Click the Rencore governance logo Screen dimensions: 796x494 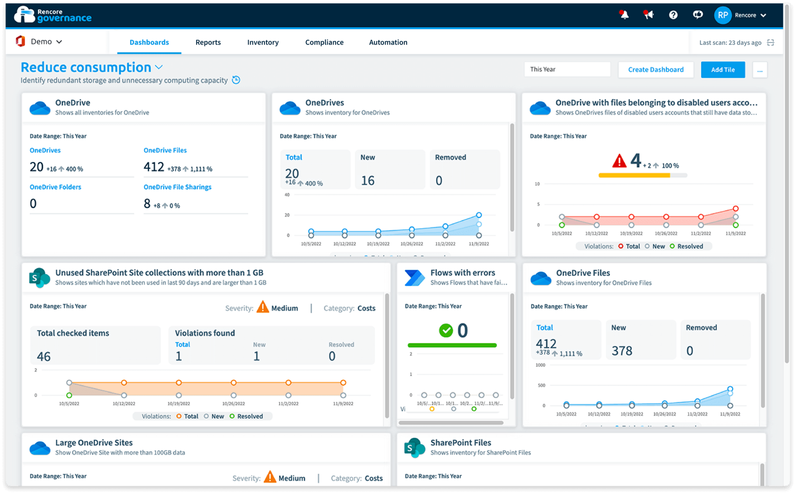click(52, 14)
